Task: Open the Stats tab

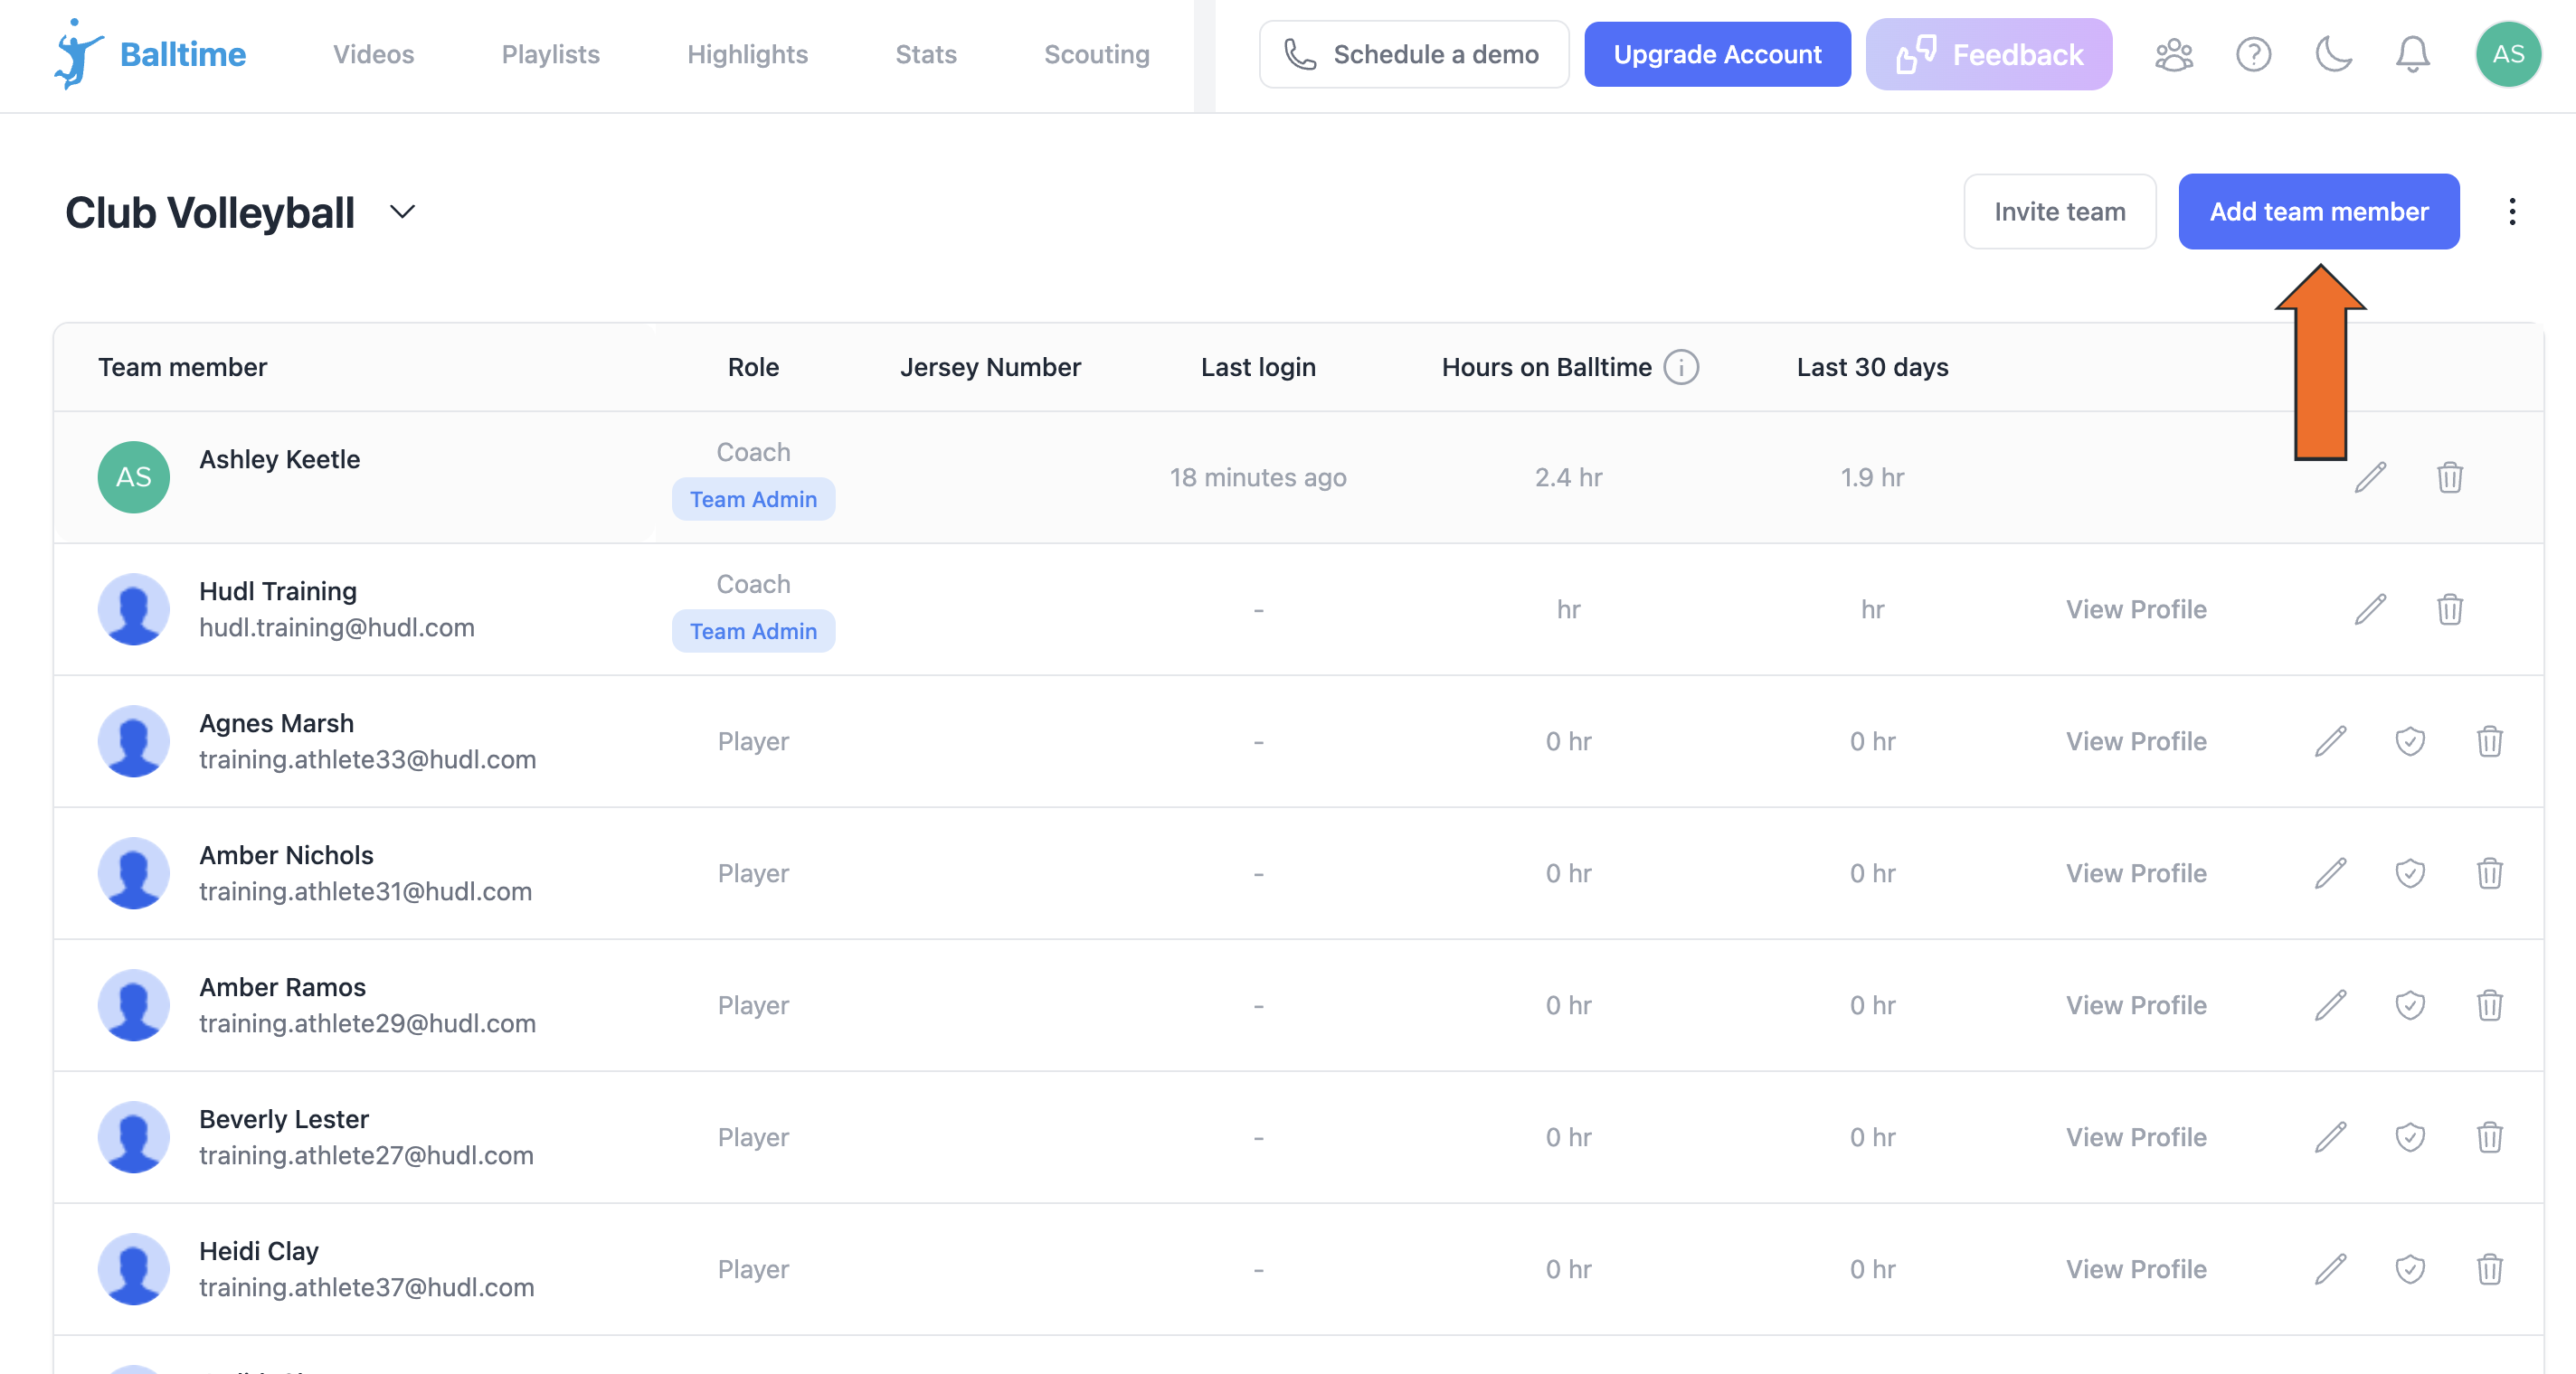Action: (x=926, y=54)
